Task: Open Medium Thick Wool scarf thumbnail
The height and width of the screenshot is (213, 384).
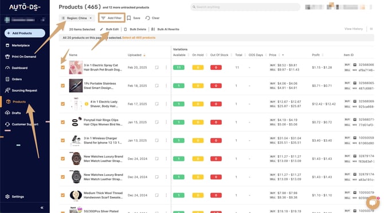Action: [x=76, y=195]
